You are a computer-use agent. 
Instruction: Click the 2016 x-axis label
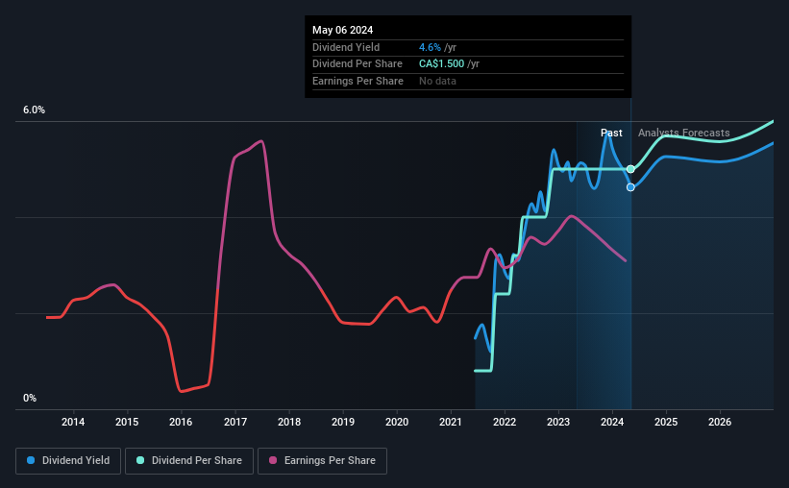(181, 422)
